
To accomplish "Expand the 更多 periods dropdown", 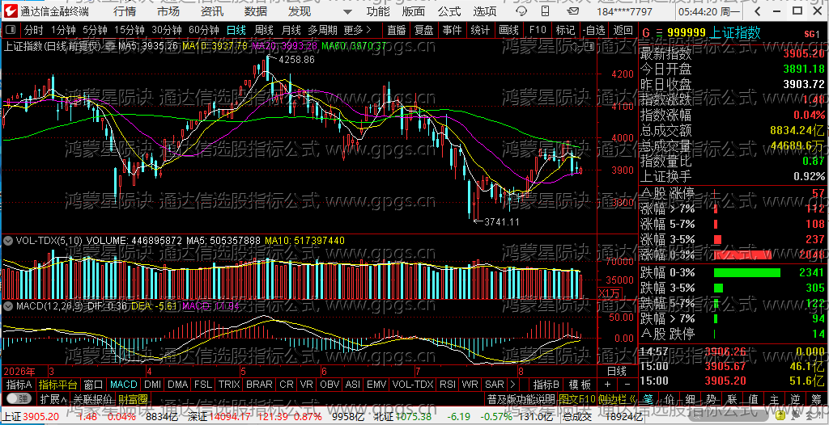I will pos(357,30).
